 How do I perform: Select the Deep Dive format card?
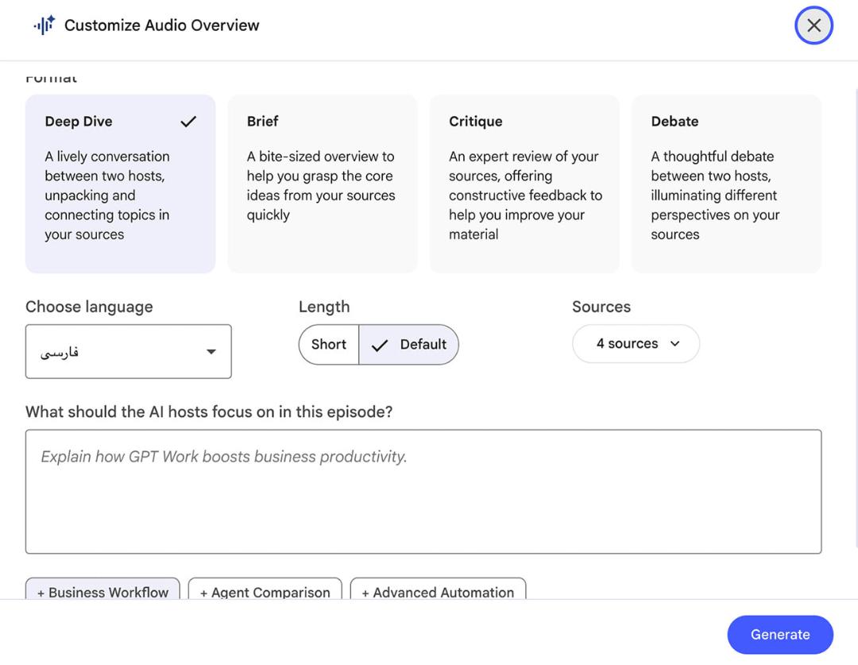click(121, 184)
